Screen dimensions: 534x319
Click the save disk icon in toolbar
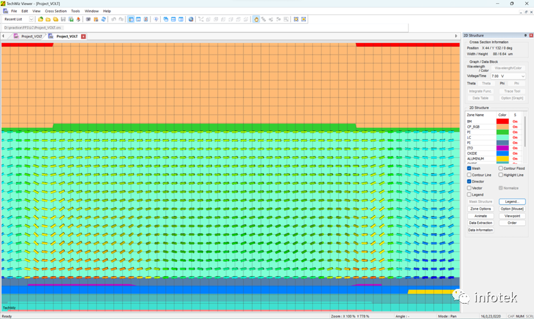tap(63, 19)
